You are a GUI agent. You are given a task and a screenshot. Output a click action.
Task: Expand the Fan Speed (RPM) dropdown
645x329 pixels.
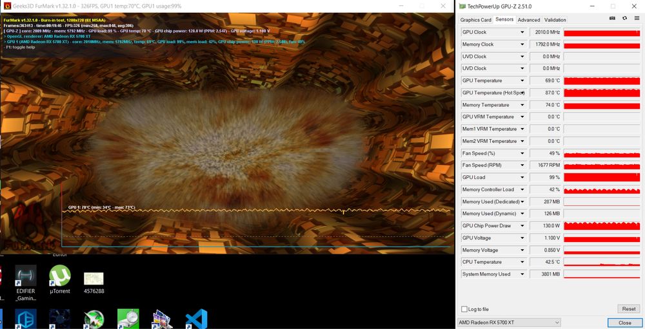click(522, 165)
